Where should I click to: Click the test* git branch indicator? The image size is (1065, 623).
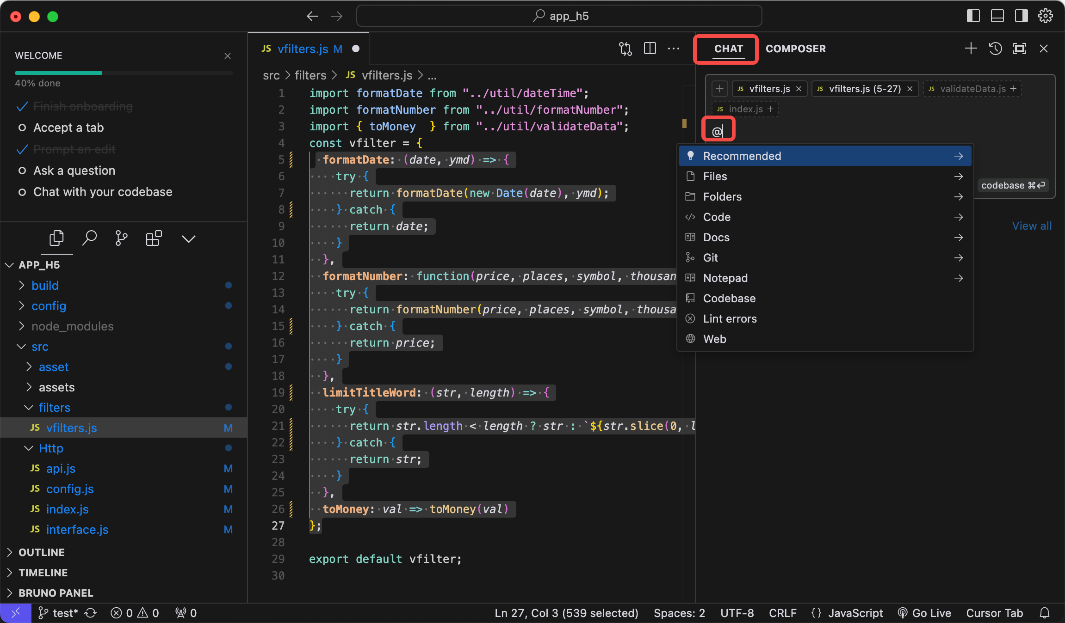(58, 613)
